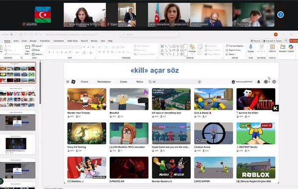Select the Star shape in gallery
This screenshot has width=298, height=189.
pyautogui.click(x=181, y=54)
